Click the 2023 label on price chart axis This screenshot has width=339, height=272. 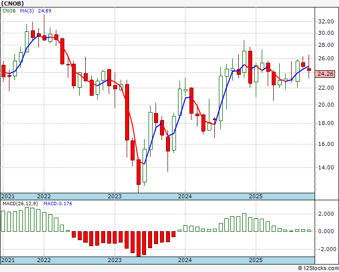click(115, 196)
